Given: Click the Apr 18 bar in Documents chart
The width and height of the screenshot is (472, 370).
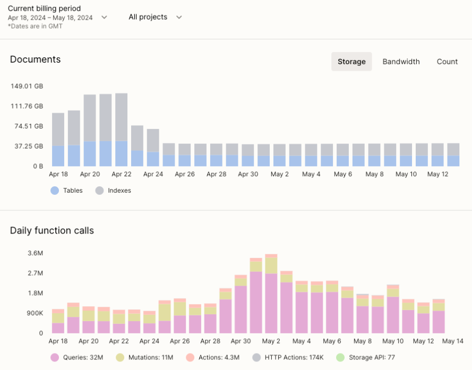Looking at the screenshot, I should [x=58, y=140].
